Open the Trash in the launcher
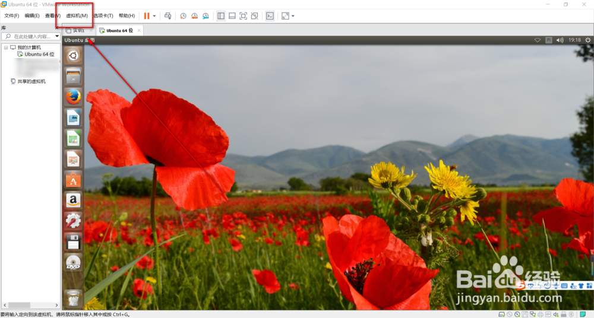 click(73, 299)
